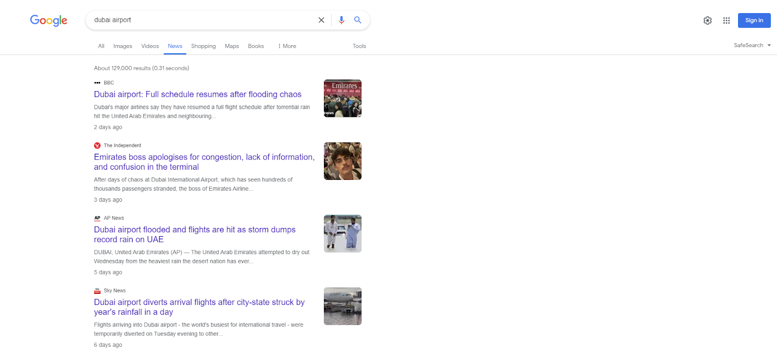The image size is (777, 355).
Task: Click the '5 days ago' timestamp
Action: 108,273
